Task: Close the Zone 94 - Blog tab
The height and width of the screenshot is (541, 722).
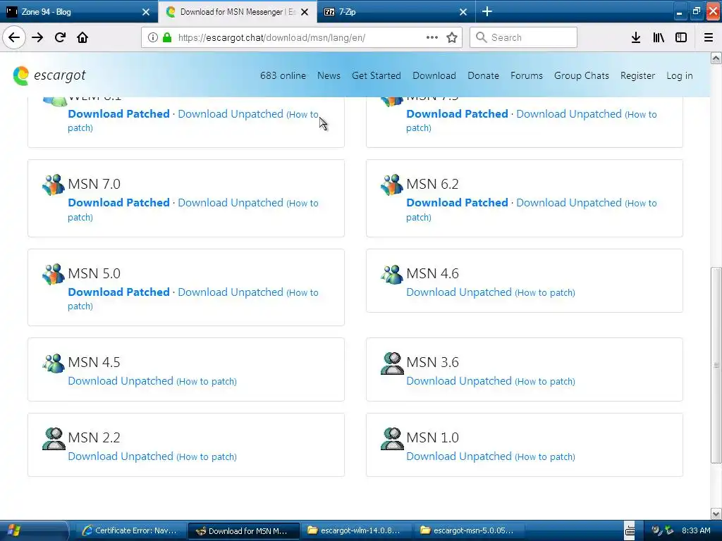Action: 146,12
